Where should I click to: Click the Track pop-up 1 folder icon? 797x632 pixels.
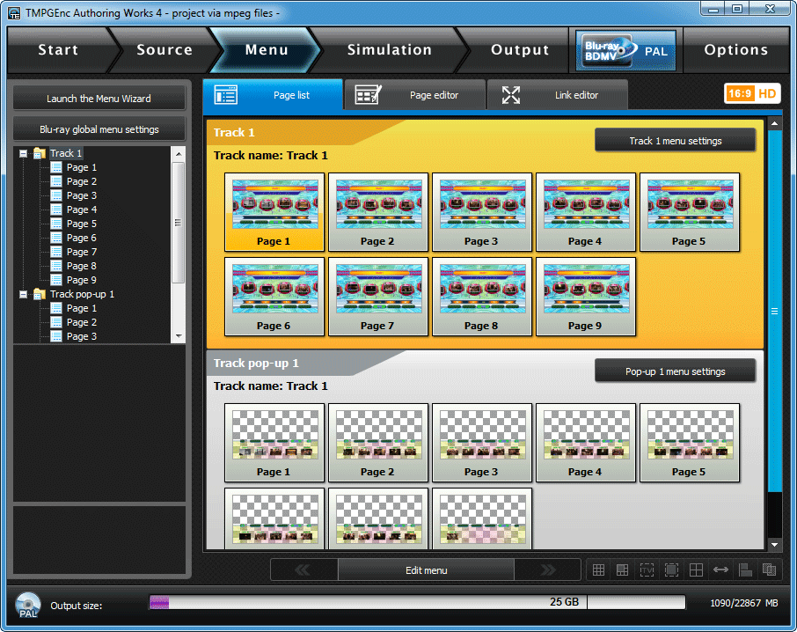39,294
